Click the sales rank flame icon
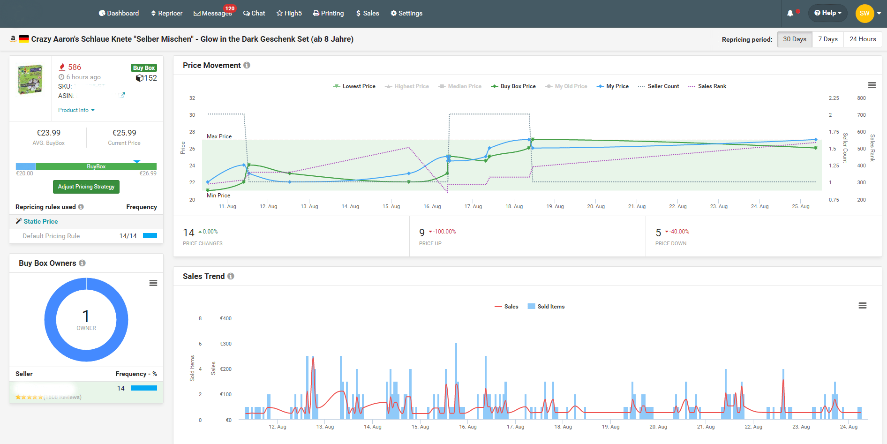Screen dimensions: 887x444 (x=62, y=67)
